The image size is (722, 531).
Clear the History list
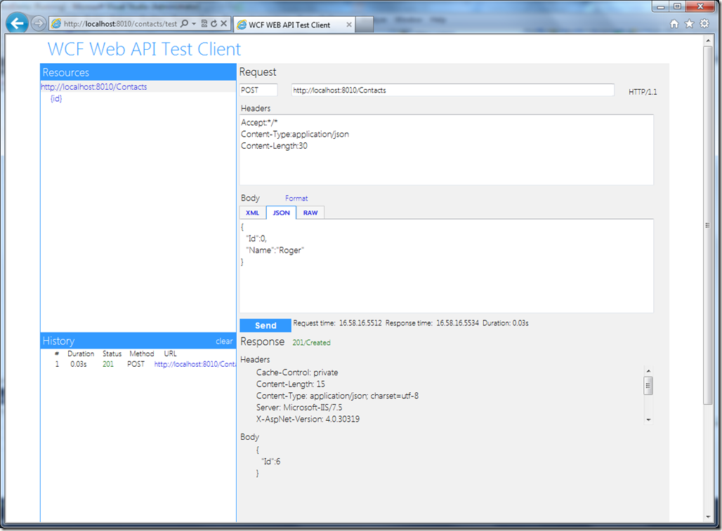coord(224,341)
